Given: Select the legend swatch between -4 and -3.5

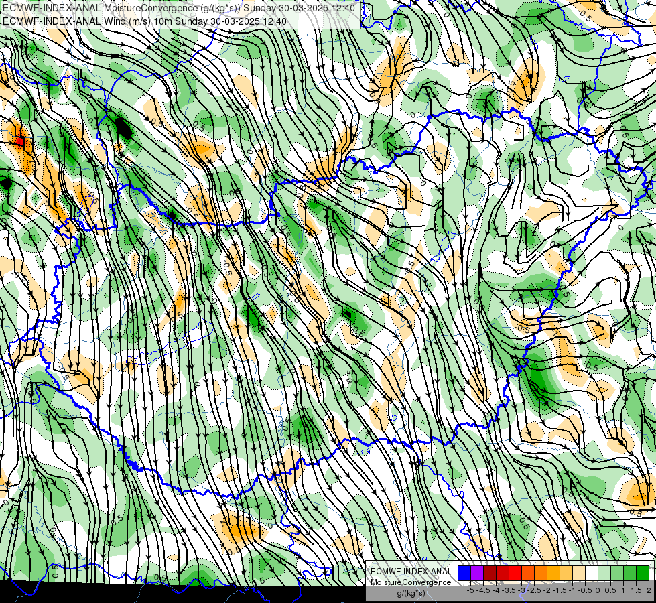Looking at the screenshot, I should tap(503, 573).
